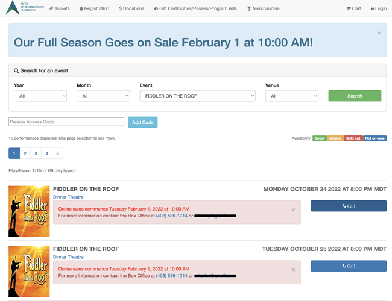Click the green Search button
The image size is (392, 301).
point(355,96)
